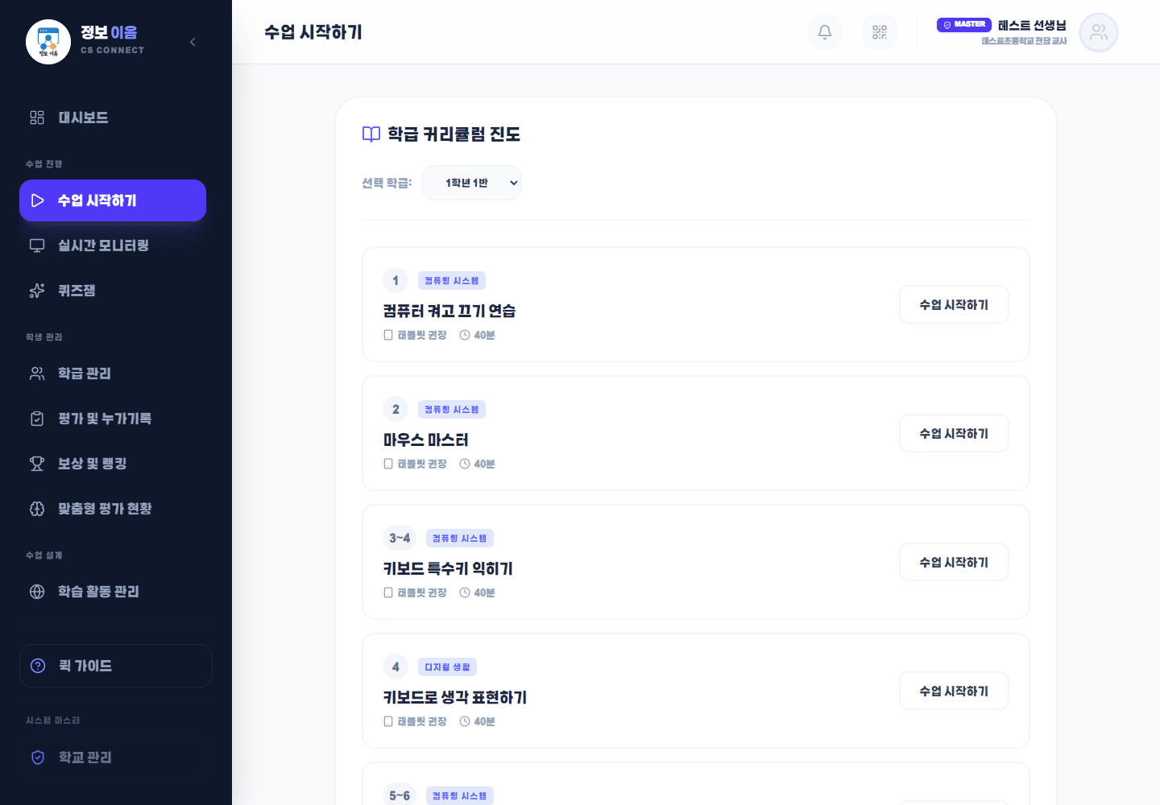Open the 퀵 가이드 button
The width and height of the screenshot is (1160, 805).
click(x=116, y=666)
